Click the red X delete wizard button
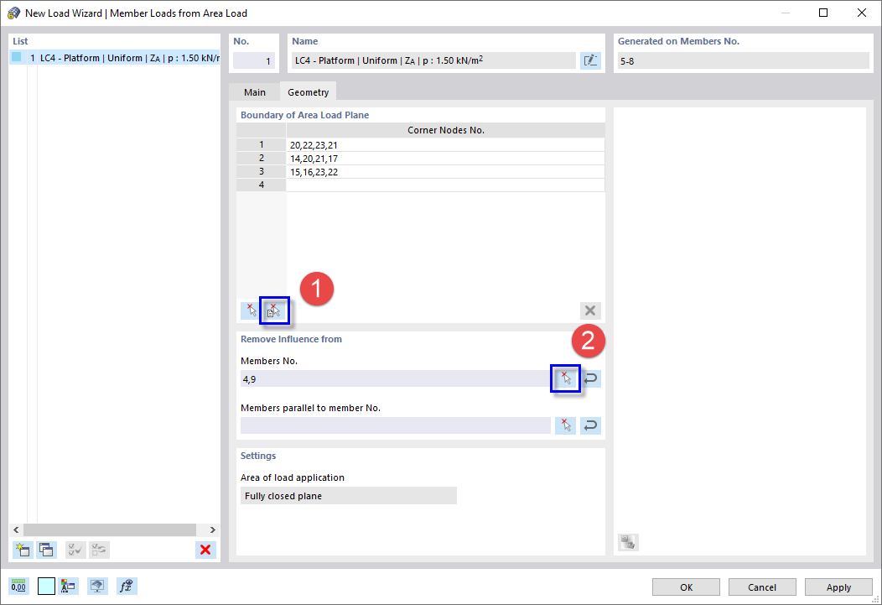Viewport: 882px width, 605px height. pyautogui.click(x=205, y=550)
